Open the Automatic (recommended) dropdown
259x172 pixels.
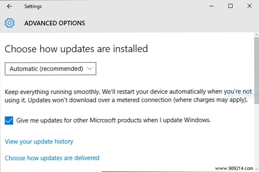tap(50, 69)
